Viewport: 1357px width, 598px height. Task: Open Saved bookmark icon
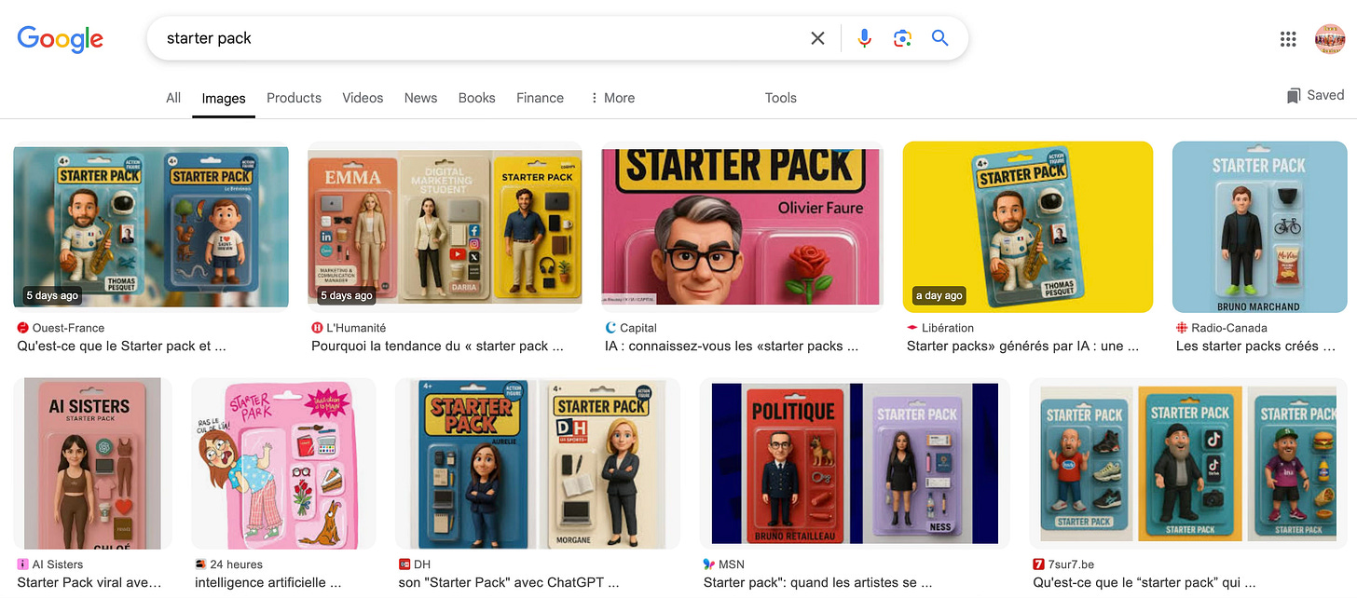(x=1294, y=96)
